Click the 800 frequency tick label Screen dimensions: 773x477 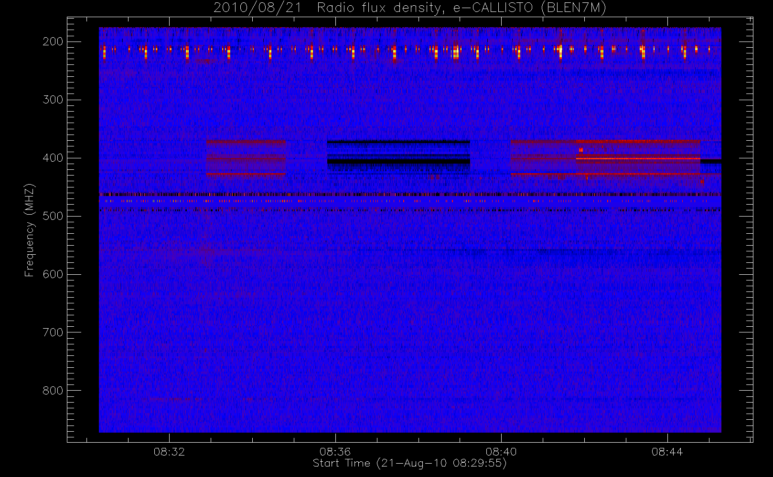[x=53, y=391]
